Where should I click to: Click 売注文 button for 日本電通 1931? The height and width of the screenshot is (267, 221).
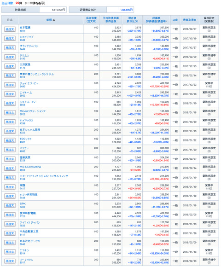(10, 29)
